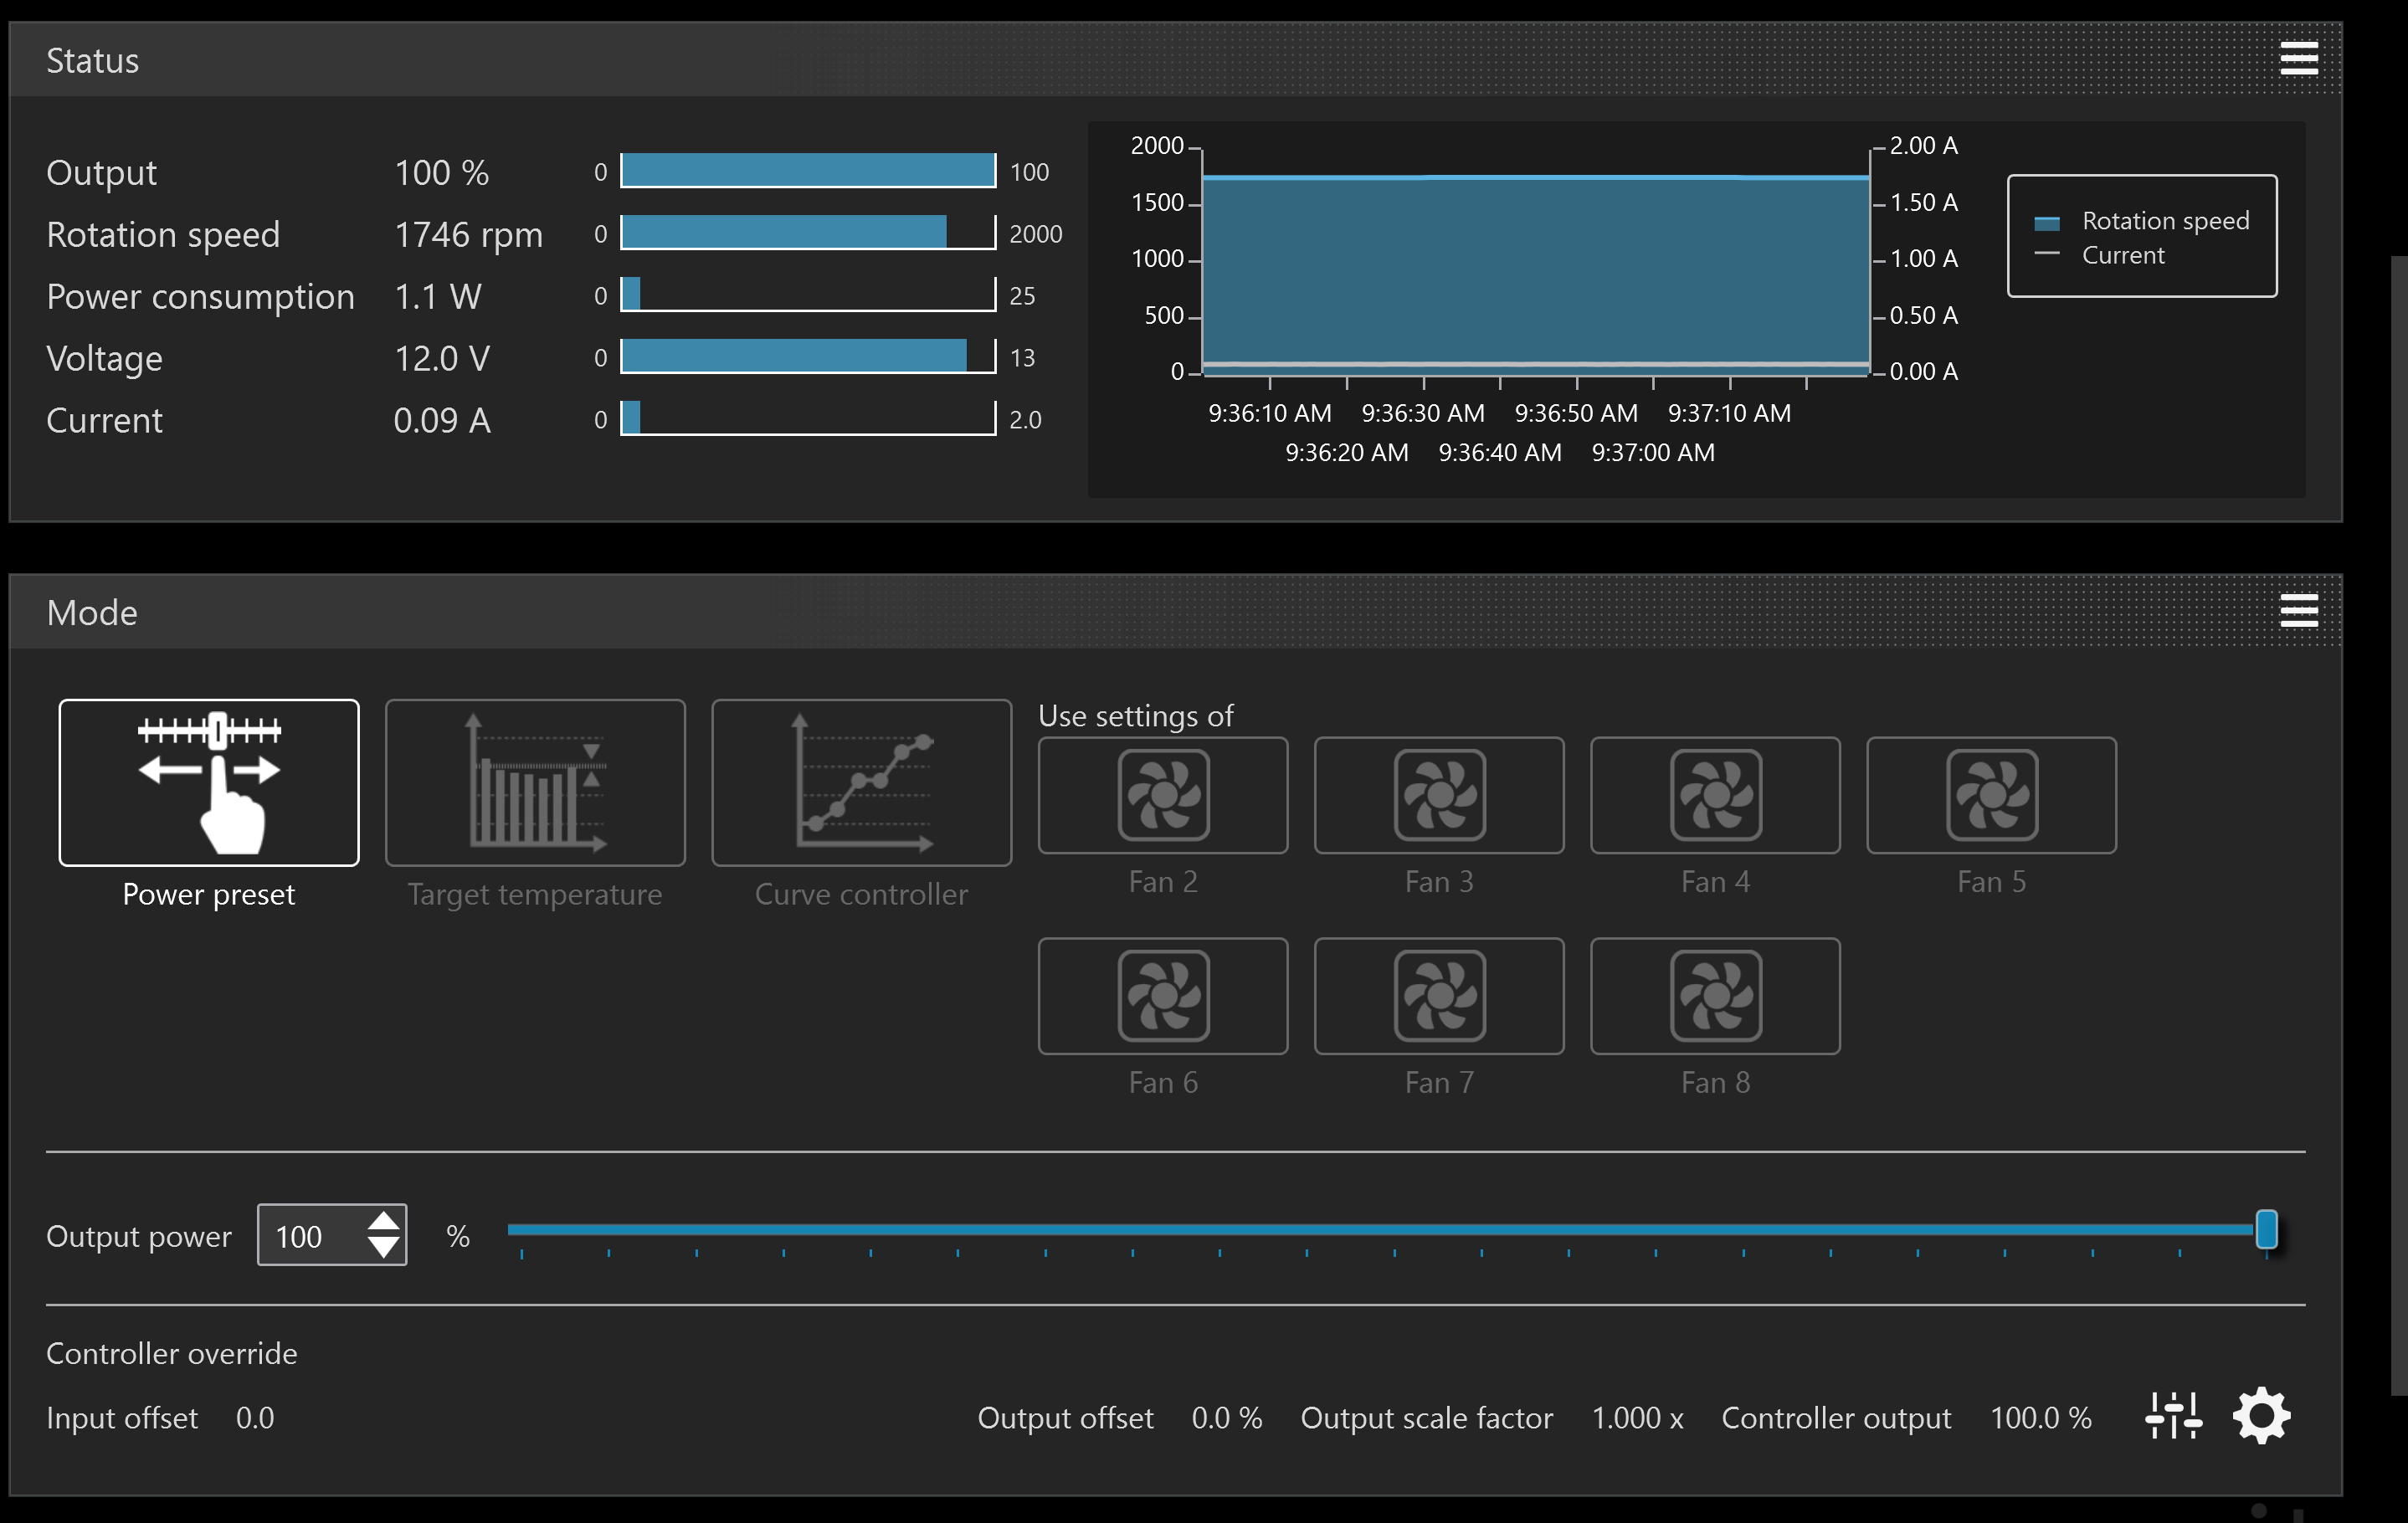Screen dimensions: 2408x1523
Task: Select the Curve controller mode icon
Action: pos(861,782)
